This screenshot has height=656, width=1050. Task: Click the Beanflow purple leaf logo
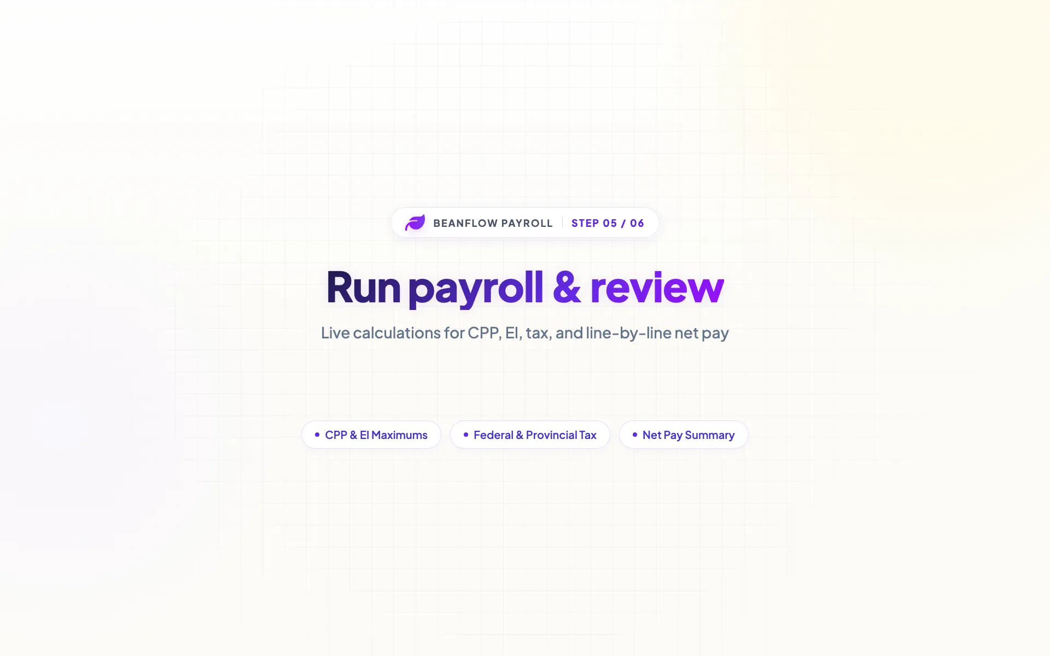click(415, 222)
